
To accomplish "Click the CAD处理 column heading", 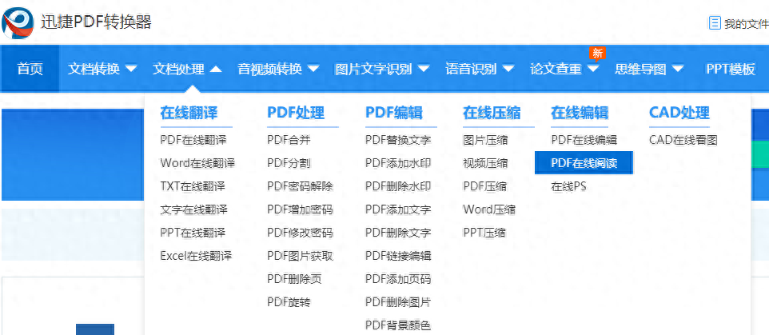I will pyautogui.click(x=679, y=113).
